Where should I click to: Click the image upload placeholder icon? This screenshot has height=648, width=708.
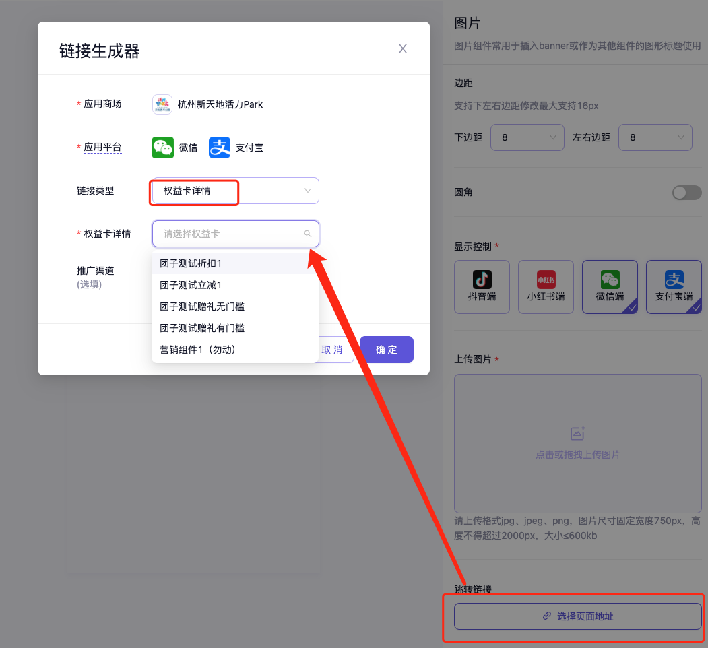click(577, 434)
